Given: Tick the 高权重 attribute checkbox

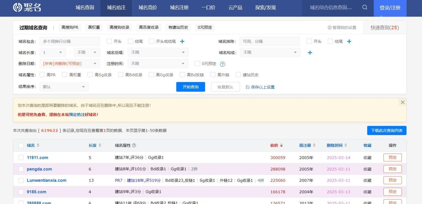Looking at the screenshot, I should coord(64,75).
